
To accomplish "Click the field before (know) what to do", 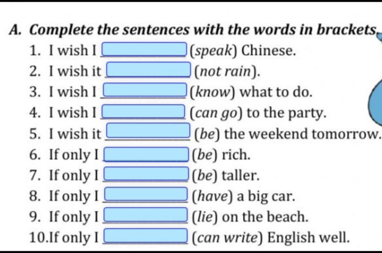I will click(x=145, y=90).
